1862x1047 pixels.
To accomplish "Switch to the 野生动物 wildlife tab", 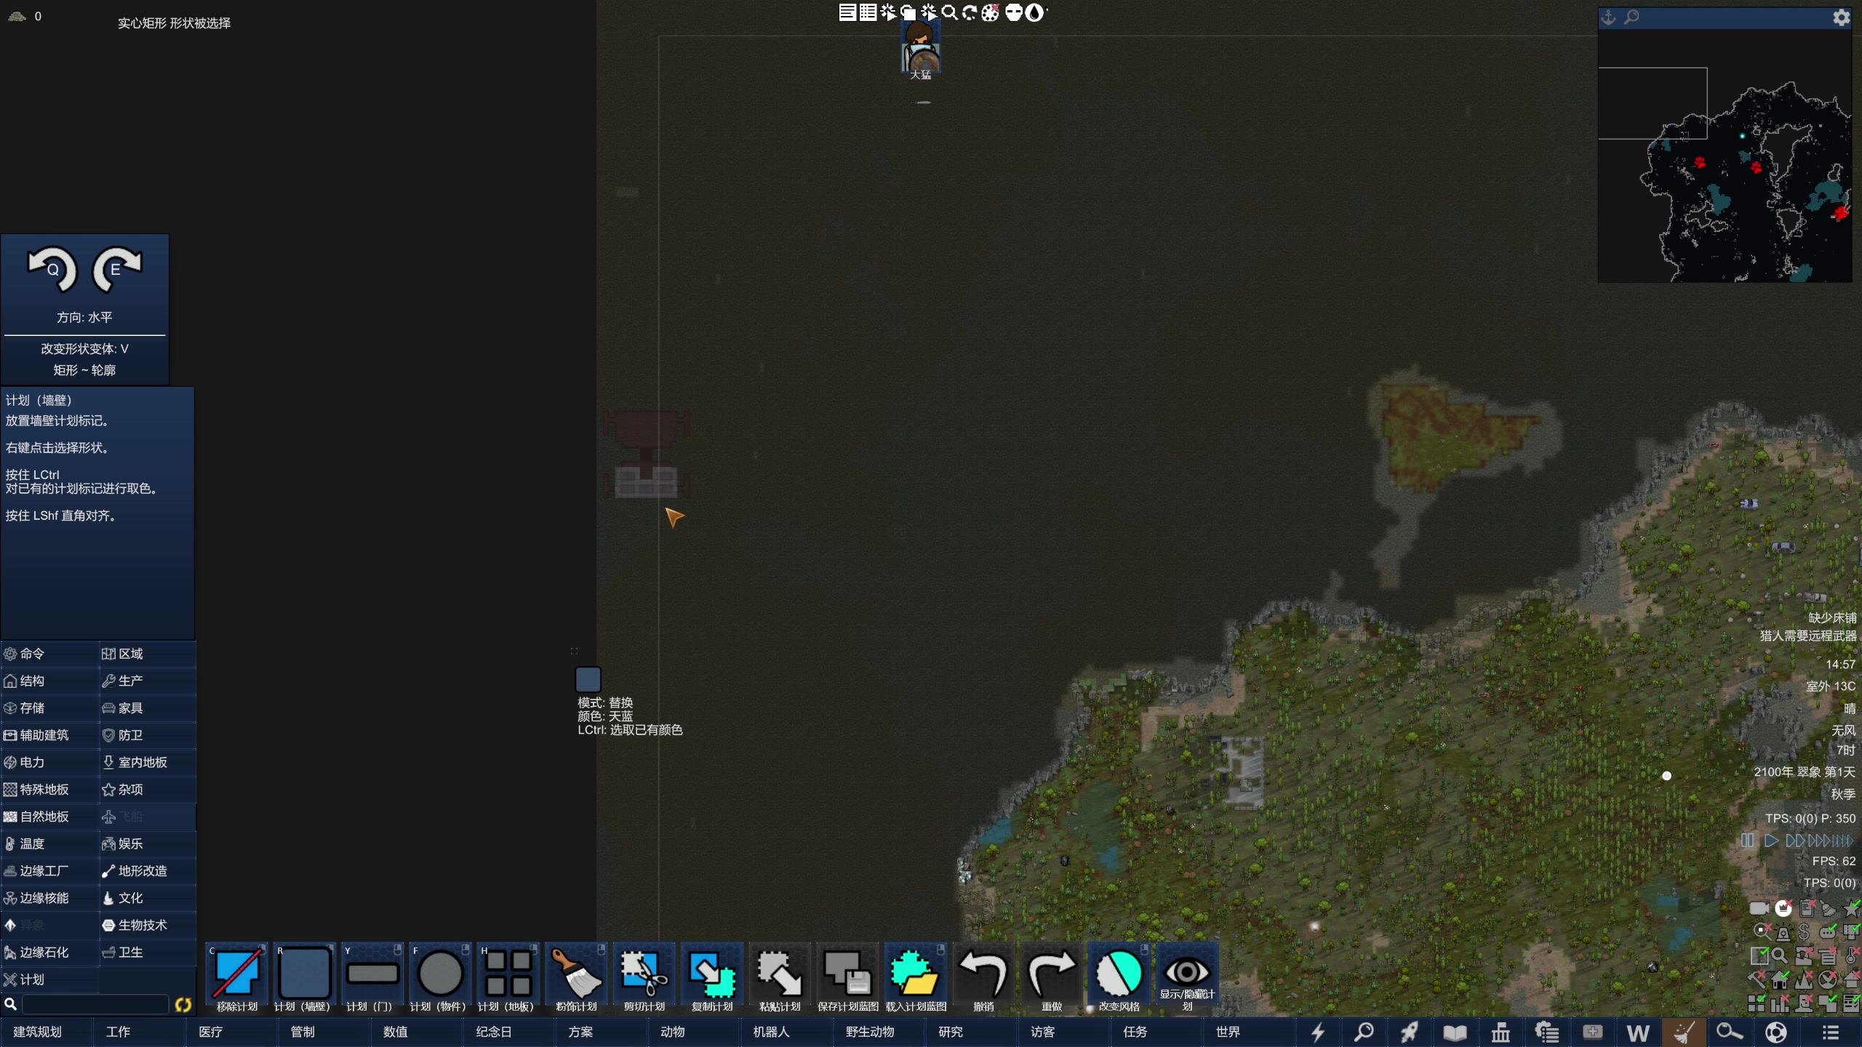I will click(879, 1032).
